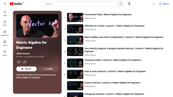173x97 pixels.
Task: Open Transpose matrix Lecture 4 video title
Action: pyautogui.click(x=113, y=60)
